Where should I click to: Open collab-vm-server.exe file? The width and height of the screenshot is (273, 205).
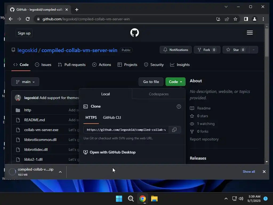41,130
